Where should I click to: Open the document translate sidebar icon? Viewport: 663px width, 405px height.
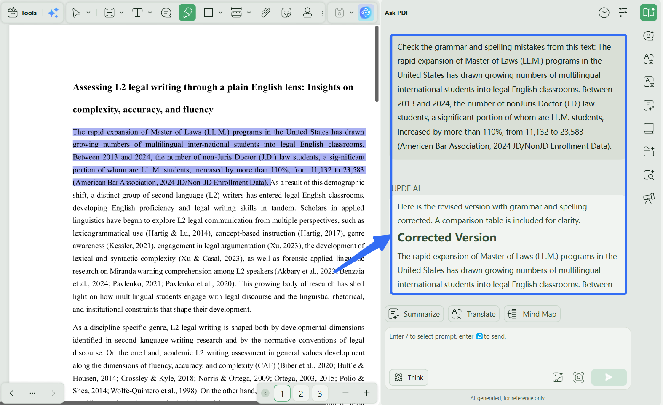pos(649,82)
